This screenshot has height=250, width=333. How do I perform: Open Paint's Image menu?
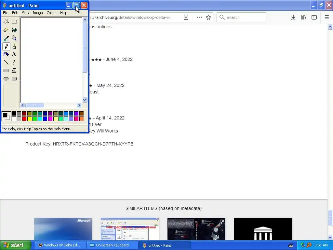[x=38, y=13]
